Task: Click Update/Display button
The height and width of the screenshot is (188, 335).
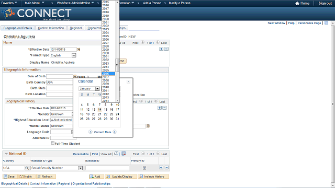Action: (x=121, y=177)
